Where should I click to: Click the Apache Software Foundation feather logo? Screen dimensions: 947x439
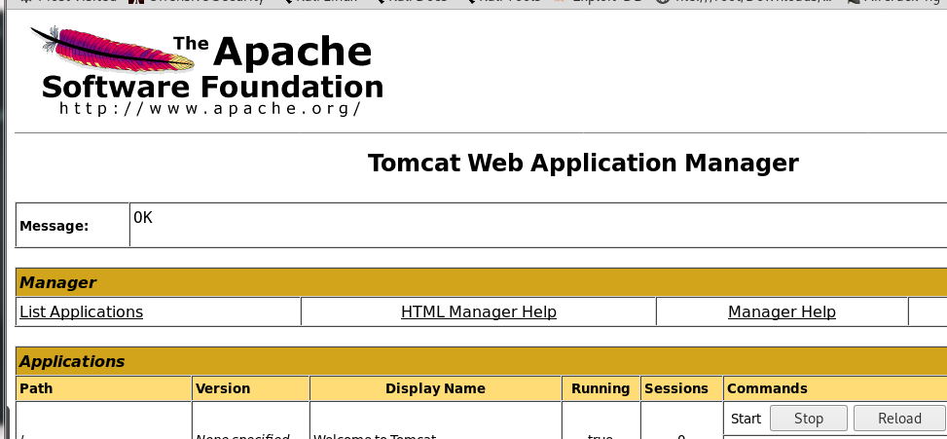tap(206, 71)
